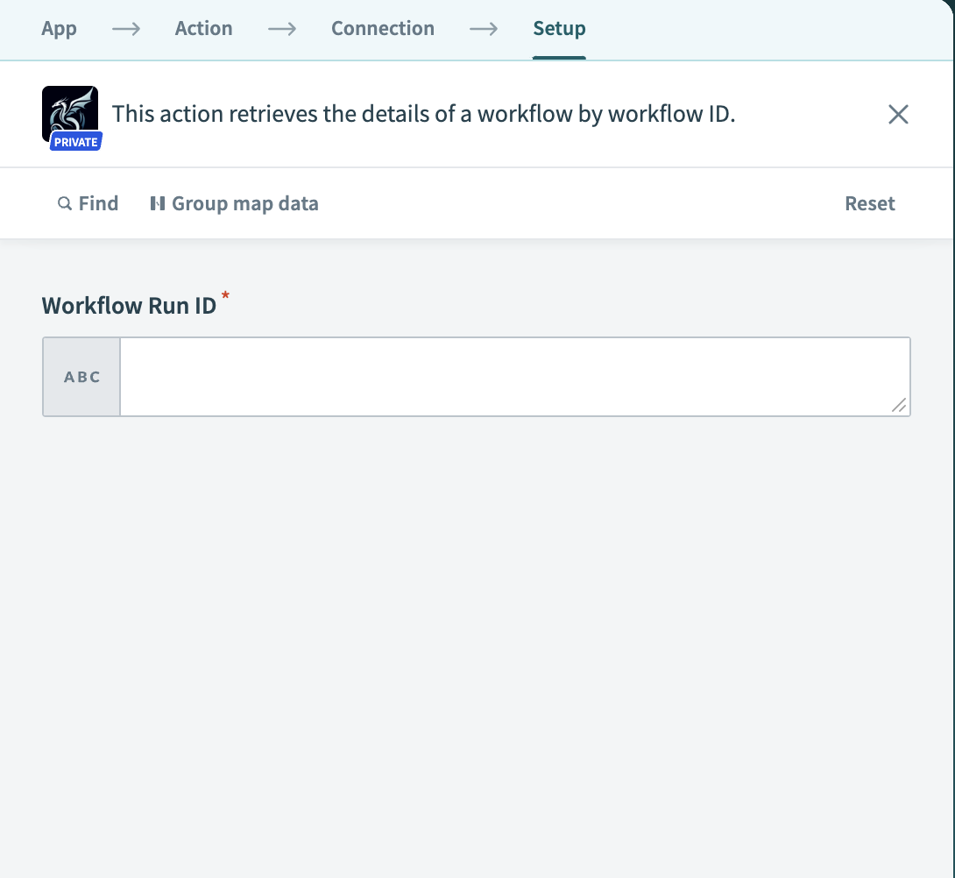This screenshot has width=955, height=878.
Task: Open the Connection step tab
Action: pos(383,29)
